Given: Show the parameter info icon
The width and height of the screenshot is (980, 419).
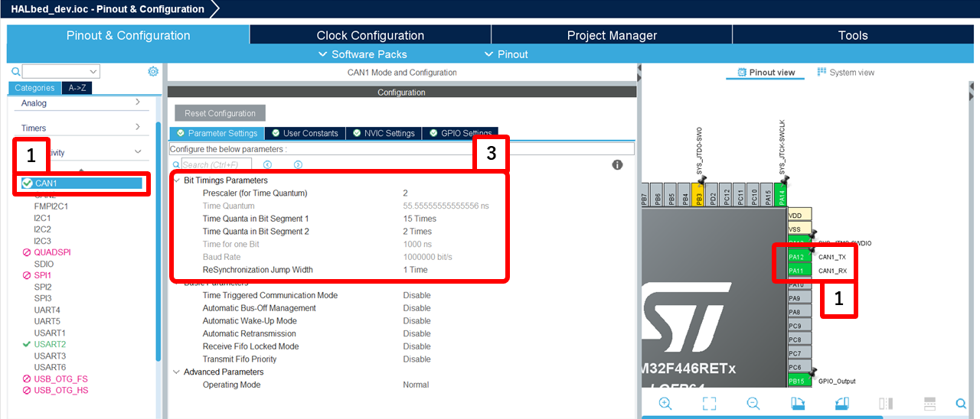Looking at the screenshot, I should (x=617, y=164).
